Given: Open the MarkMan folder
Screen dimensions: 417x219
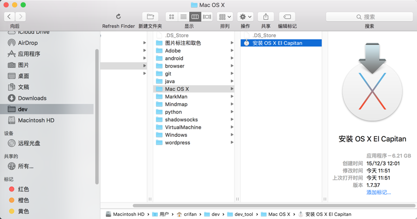Looking at the screenshot, I should click(x=194, y=97).
